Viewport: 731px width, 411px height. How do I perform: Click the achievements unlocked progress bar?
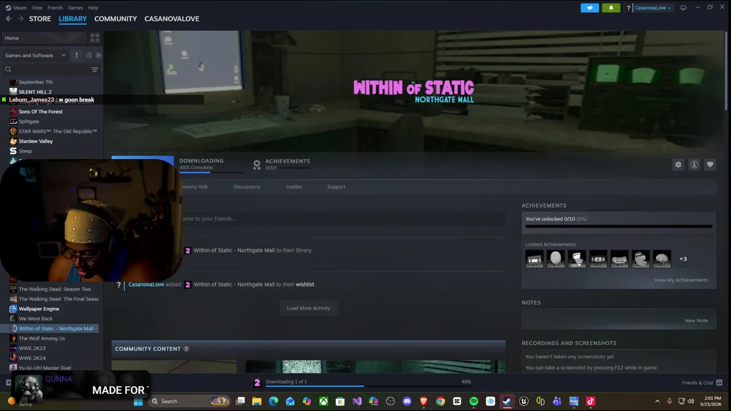618,227
